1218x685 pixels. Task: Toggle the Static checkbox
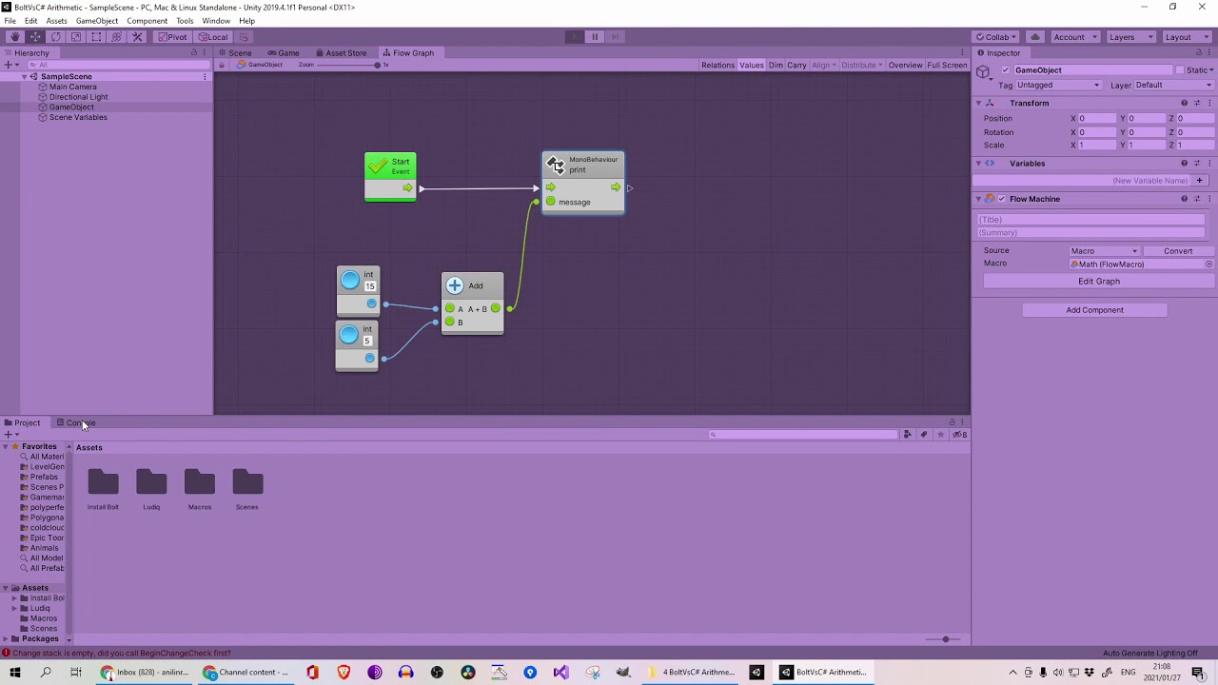1180,70
